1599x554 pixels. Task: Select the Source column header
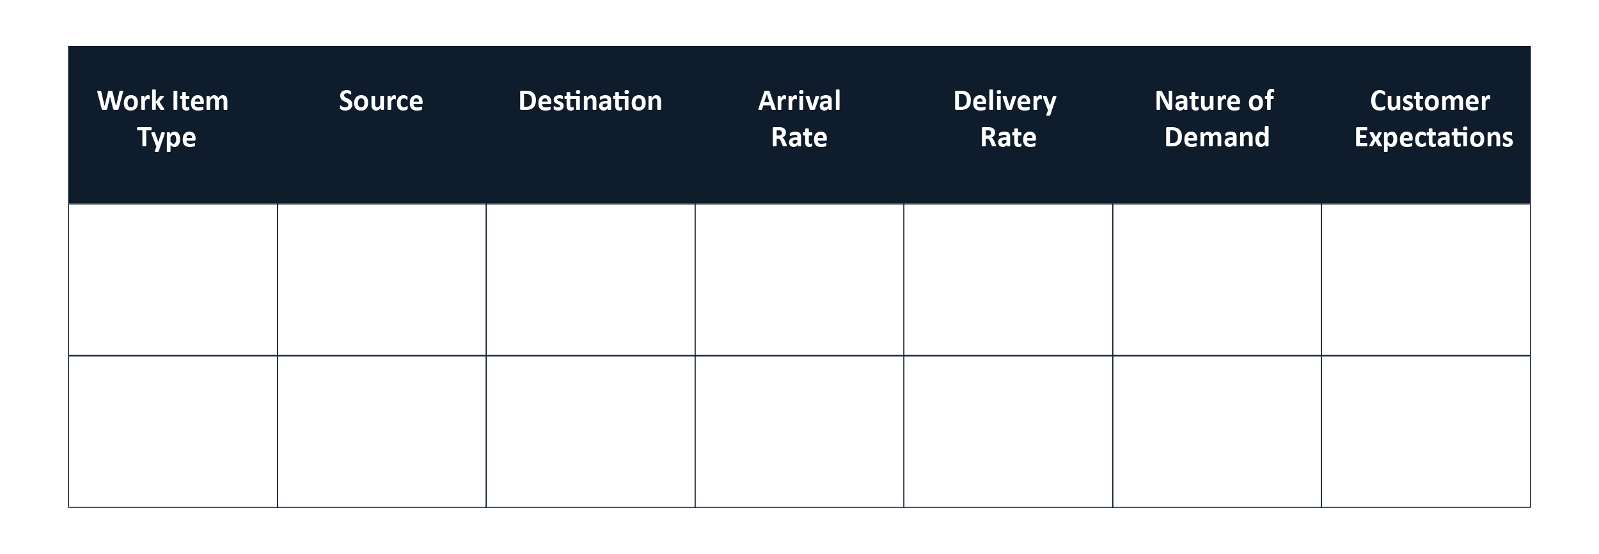point(382,125)
